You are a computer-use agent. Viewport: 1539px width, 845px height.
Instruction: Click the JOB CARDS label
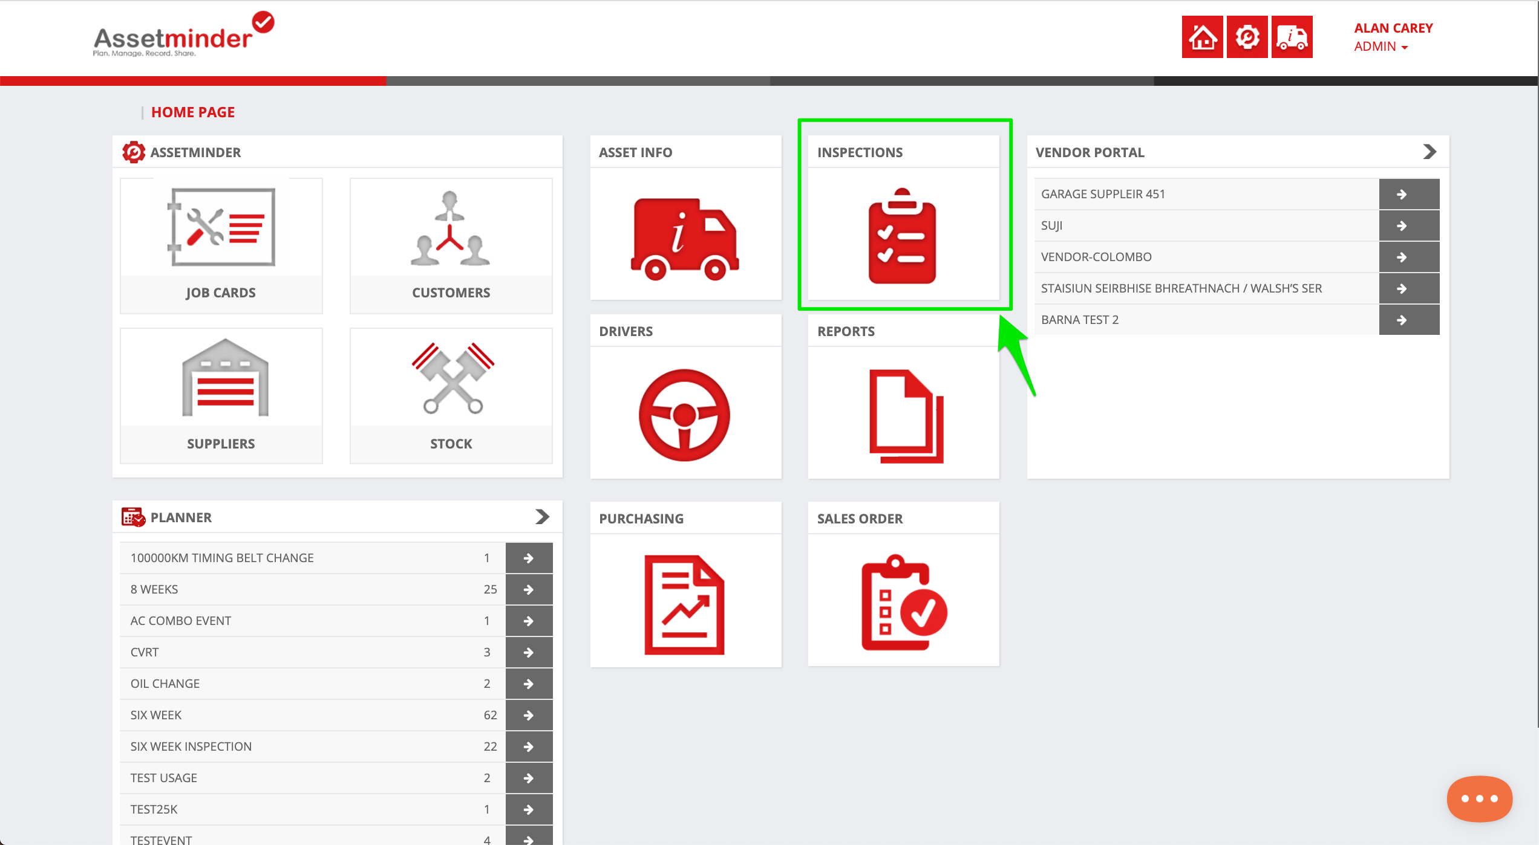pos(221,293)
